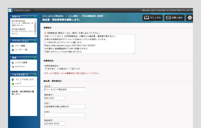The height and width of the screenshot is (128, 201).
Task: Click the システム管理 sidebar icon
Action: tap(13, 63)
